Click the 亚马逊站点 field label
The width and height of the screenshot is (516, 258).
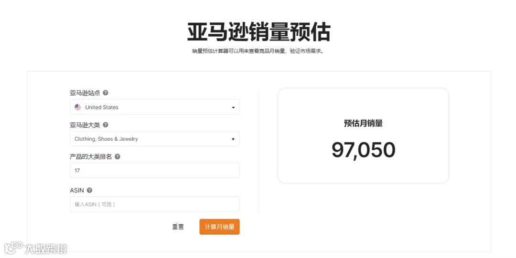[85, 93]
